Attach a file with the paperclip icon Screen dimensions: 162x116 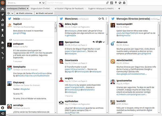(107, 3)
